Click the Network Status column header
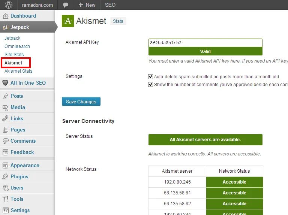288x215 pixels. [x=234, y=171]
